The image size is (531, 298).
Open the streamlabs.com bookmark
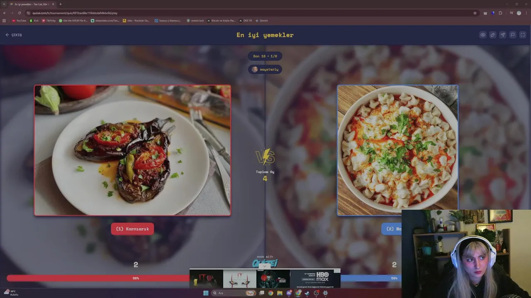click(x=105, y=20)
